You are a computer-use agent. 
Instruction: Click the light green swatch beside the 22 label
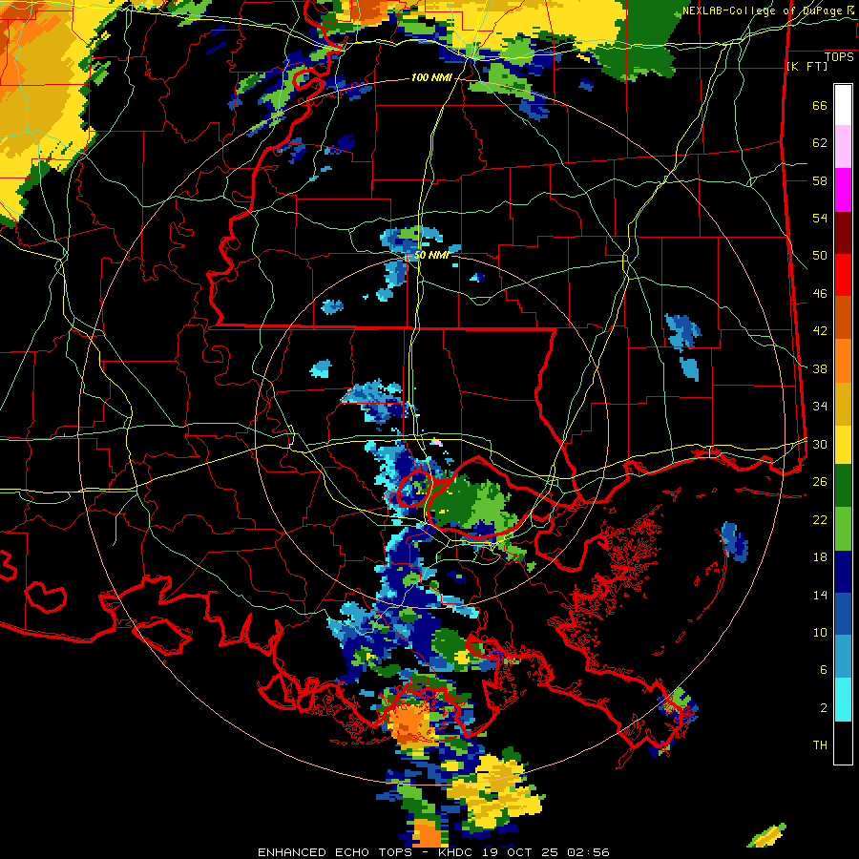coord(843,529)
